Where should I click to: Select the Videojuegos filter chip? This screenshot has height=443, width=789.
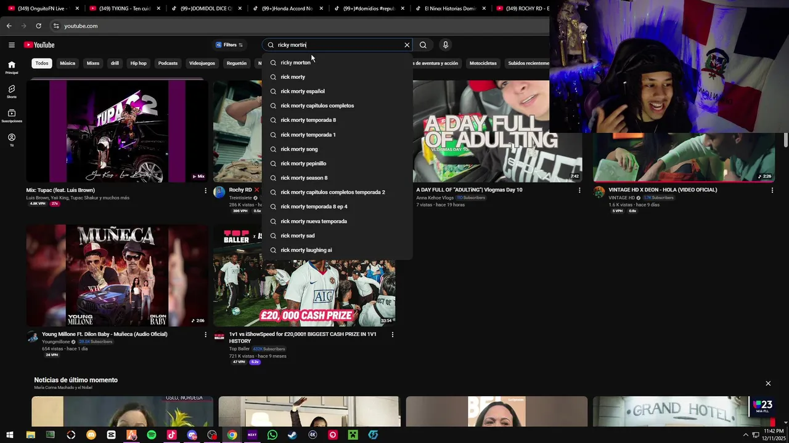pyautogui.click(x=202, y=63)
